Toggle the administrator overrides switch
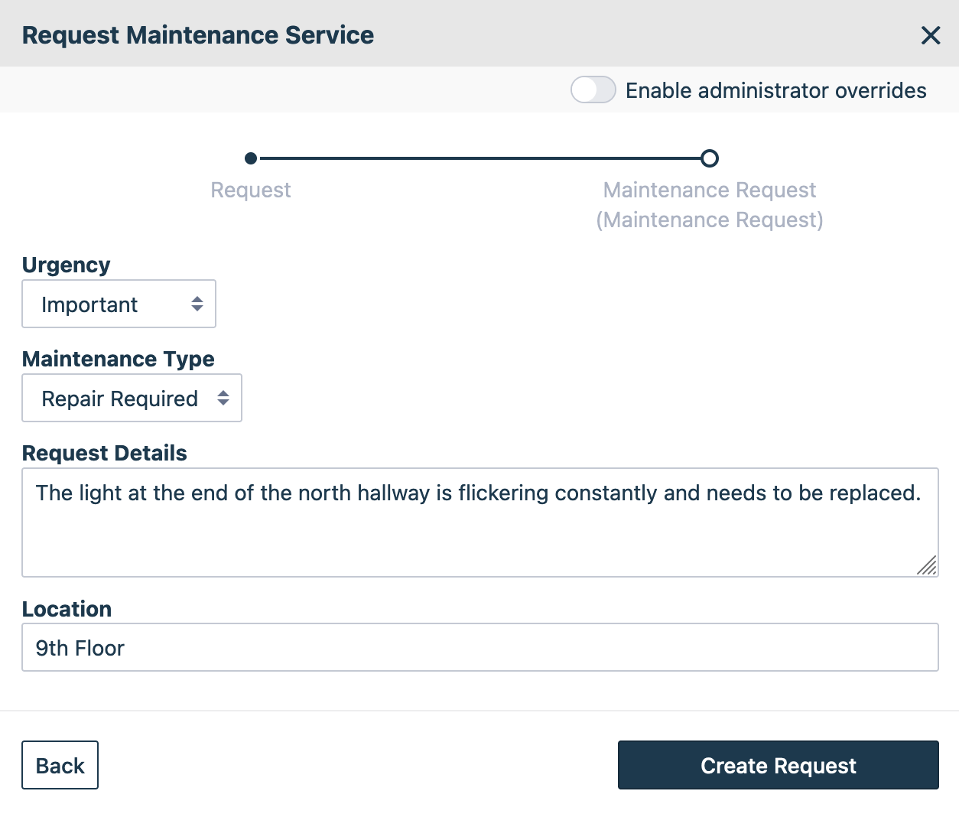Image resolution: width=959 pixels, height=817 pixels. point(593,90)
